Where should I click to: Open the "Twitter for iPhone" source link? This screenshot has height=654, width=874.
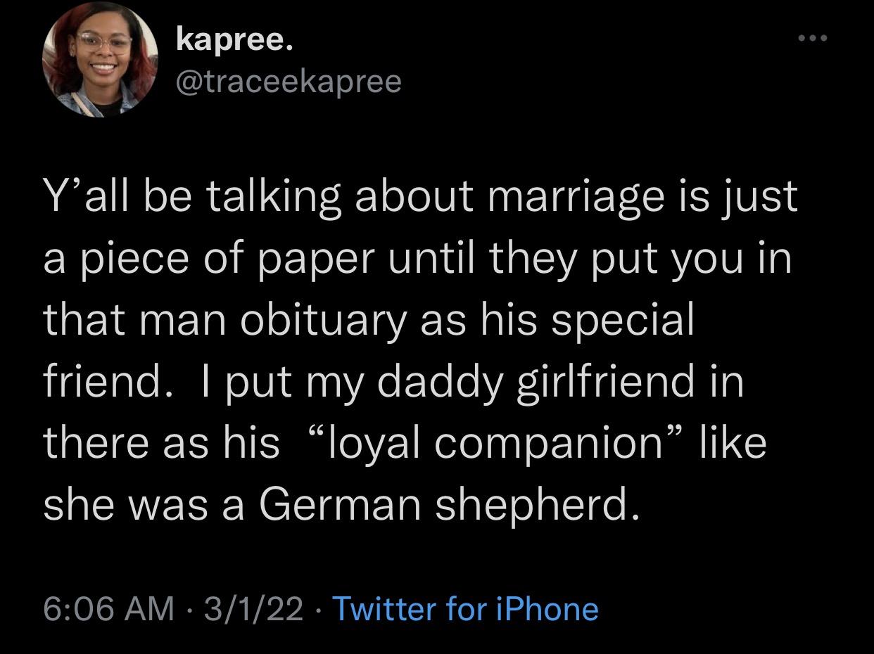[x=464, y=608]
